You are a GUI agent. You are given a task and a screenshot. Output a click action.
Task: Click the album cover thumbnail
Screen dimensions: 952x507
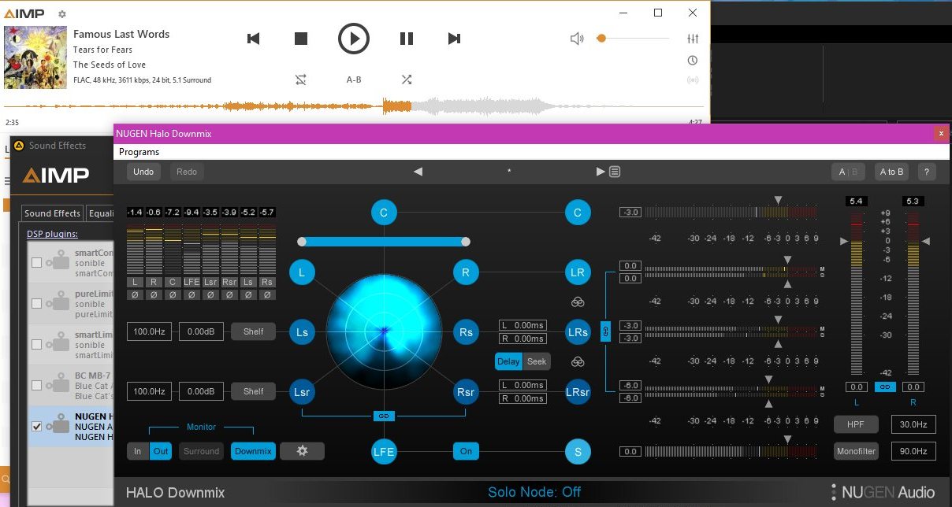(x=35, y=57)
